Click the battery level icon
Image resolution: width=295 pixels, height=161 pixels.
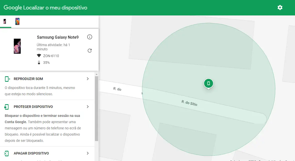[39, 63]
